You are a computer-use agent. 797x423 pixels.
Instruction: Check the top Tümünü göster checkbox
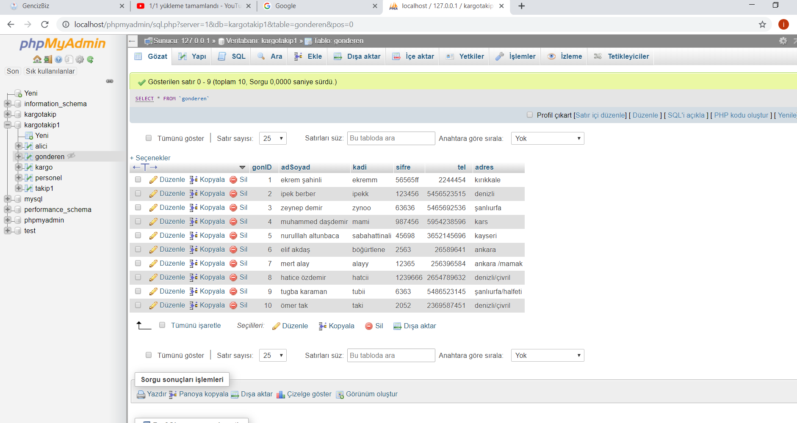click(149, 138)
